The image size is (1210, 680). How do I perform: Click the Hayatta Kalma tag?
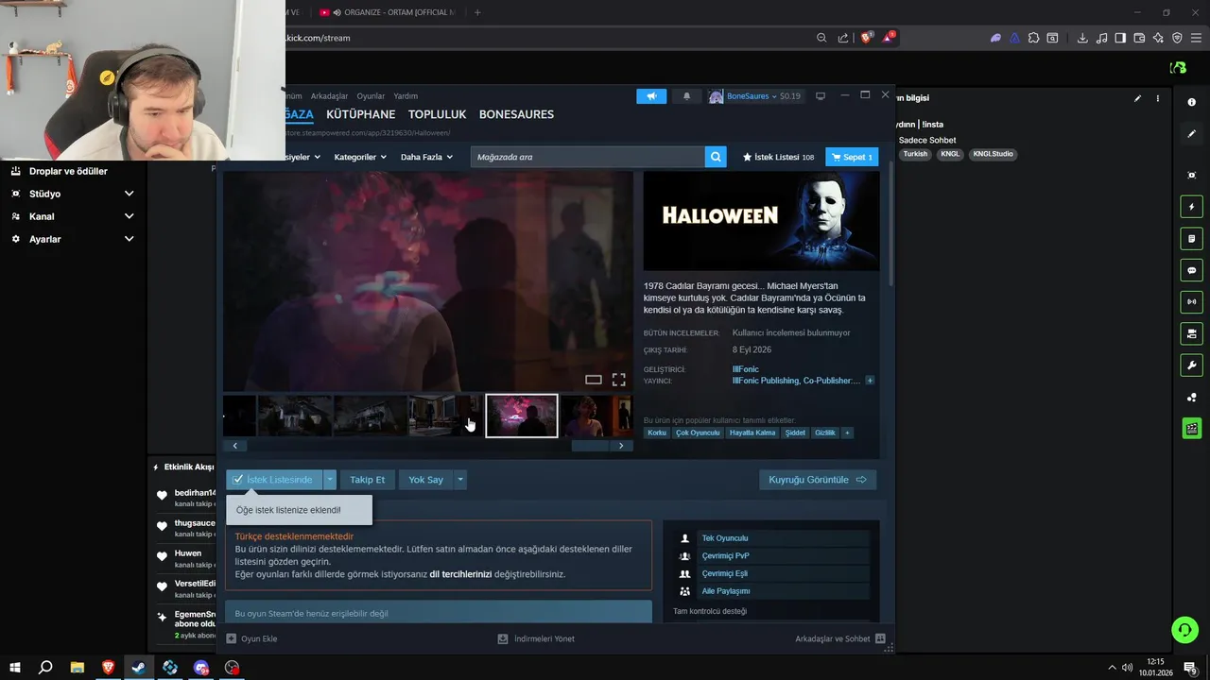pos(752,433)
